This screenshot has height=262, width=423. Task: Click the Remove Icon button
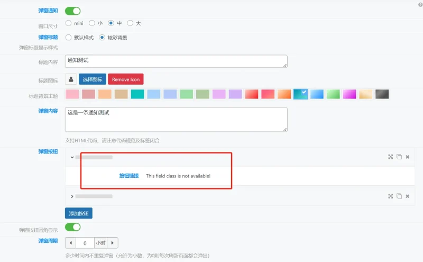tap(126, 79)
